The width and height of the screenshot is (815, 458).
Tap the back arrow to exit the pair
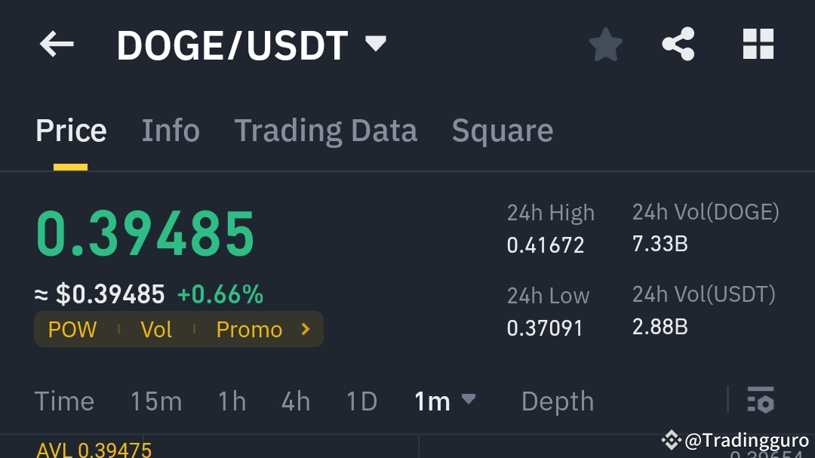tap(56, 44)
